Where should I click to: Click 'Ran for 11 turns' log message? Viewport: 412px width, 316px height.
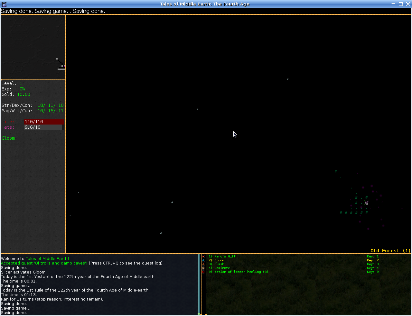(x=52, y=299)
